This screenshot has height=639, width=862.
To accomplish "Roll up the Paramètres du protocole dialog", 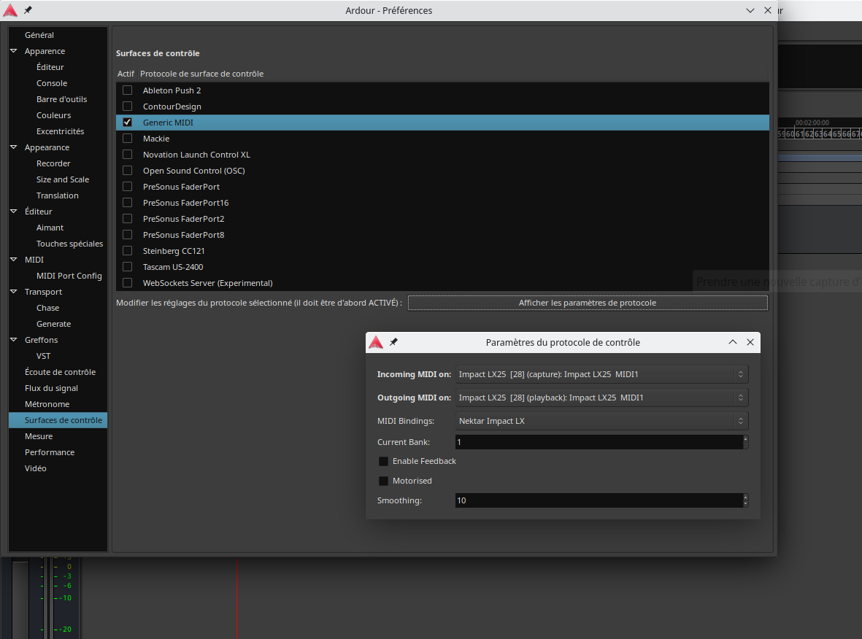I will (733, 342).
